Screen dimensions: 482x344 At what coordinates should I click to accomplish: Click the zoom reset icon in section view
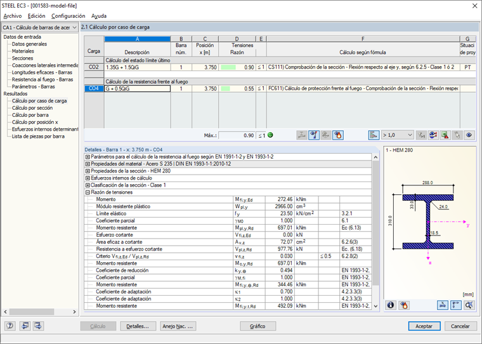point(469,305)
